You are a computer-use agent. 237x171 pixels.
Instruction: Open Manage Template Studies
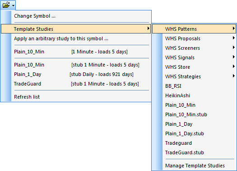[194, 166]
